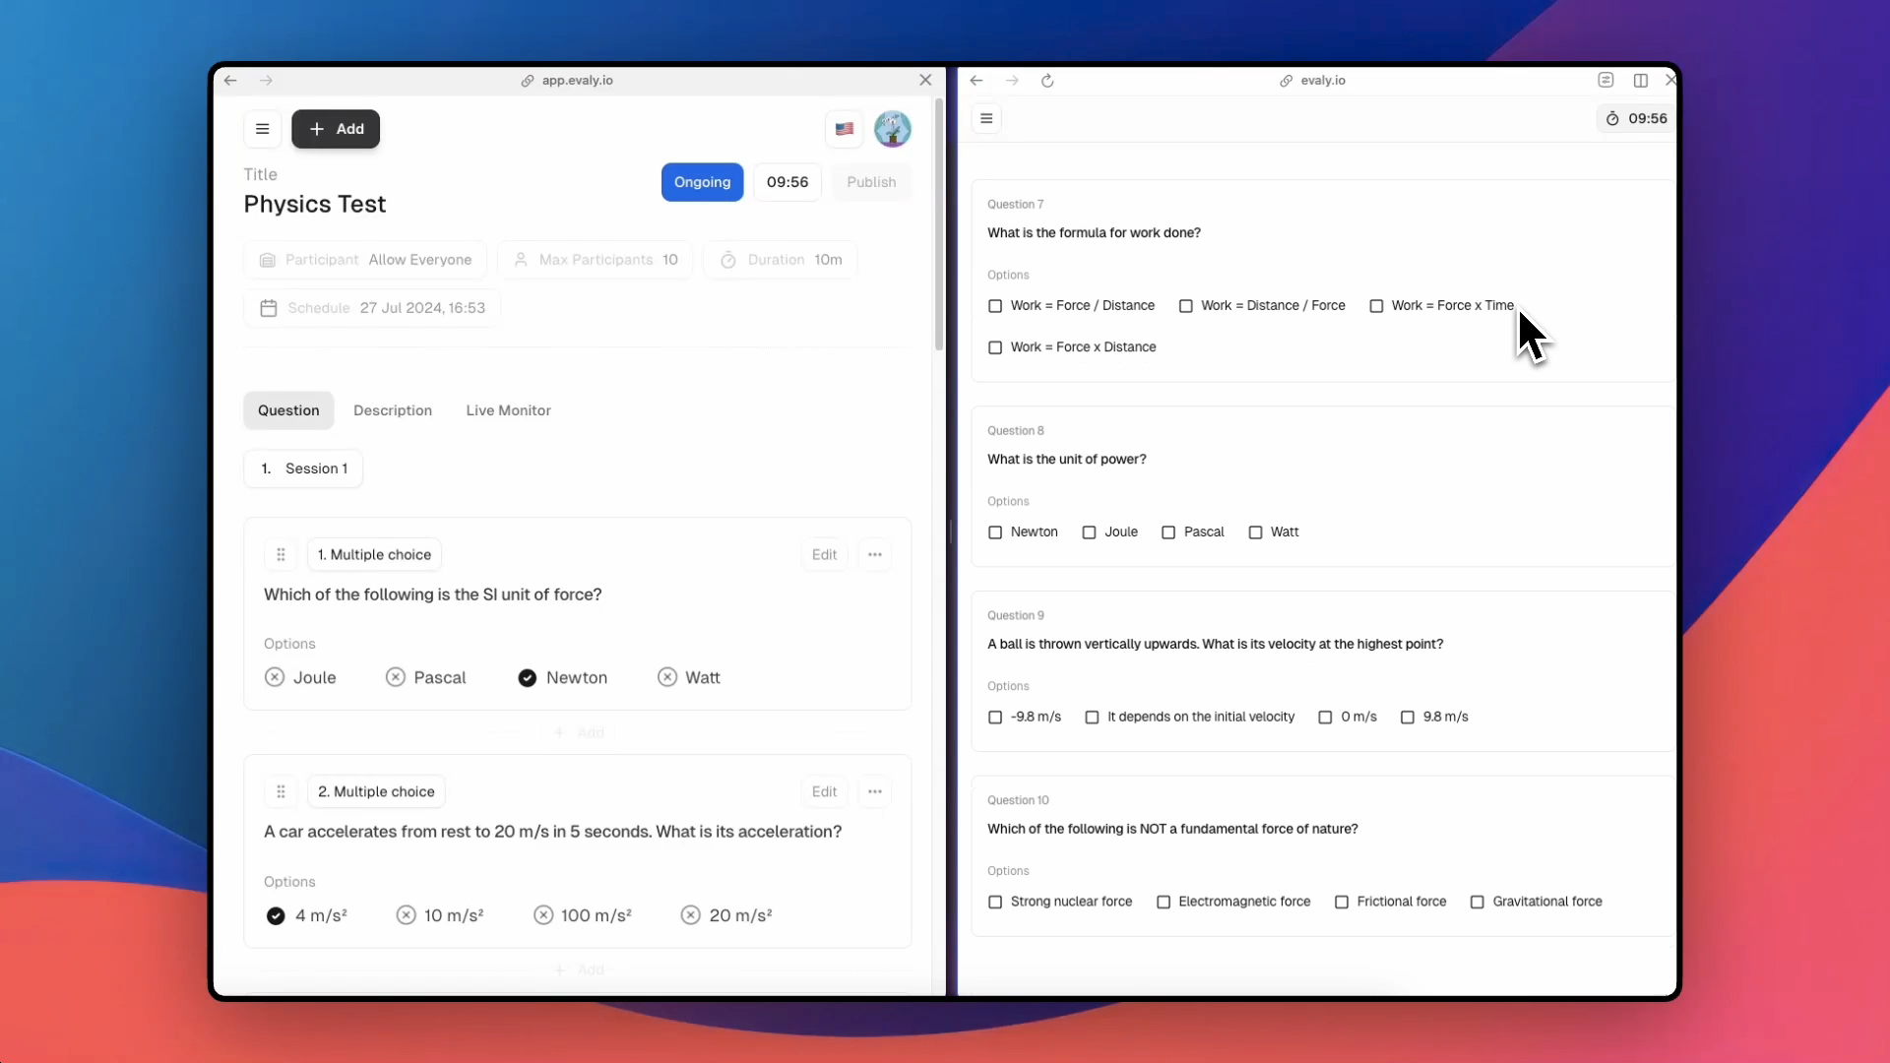
Task: Check Strong nuclear force
Action: 995,903
